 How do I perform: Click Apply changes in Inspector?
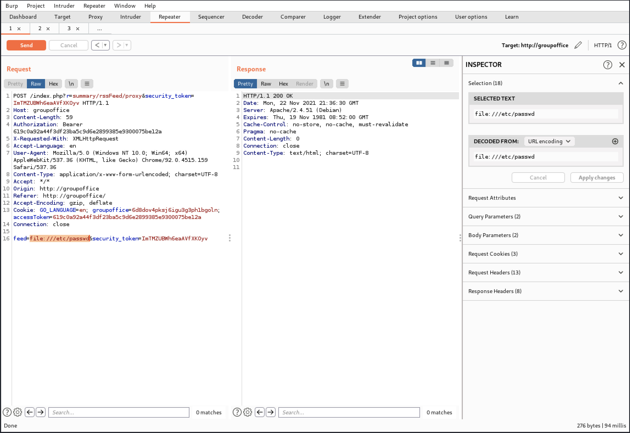pyautogui.click(x=597, y=178)
